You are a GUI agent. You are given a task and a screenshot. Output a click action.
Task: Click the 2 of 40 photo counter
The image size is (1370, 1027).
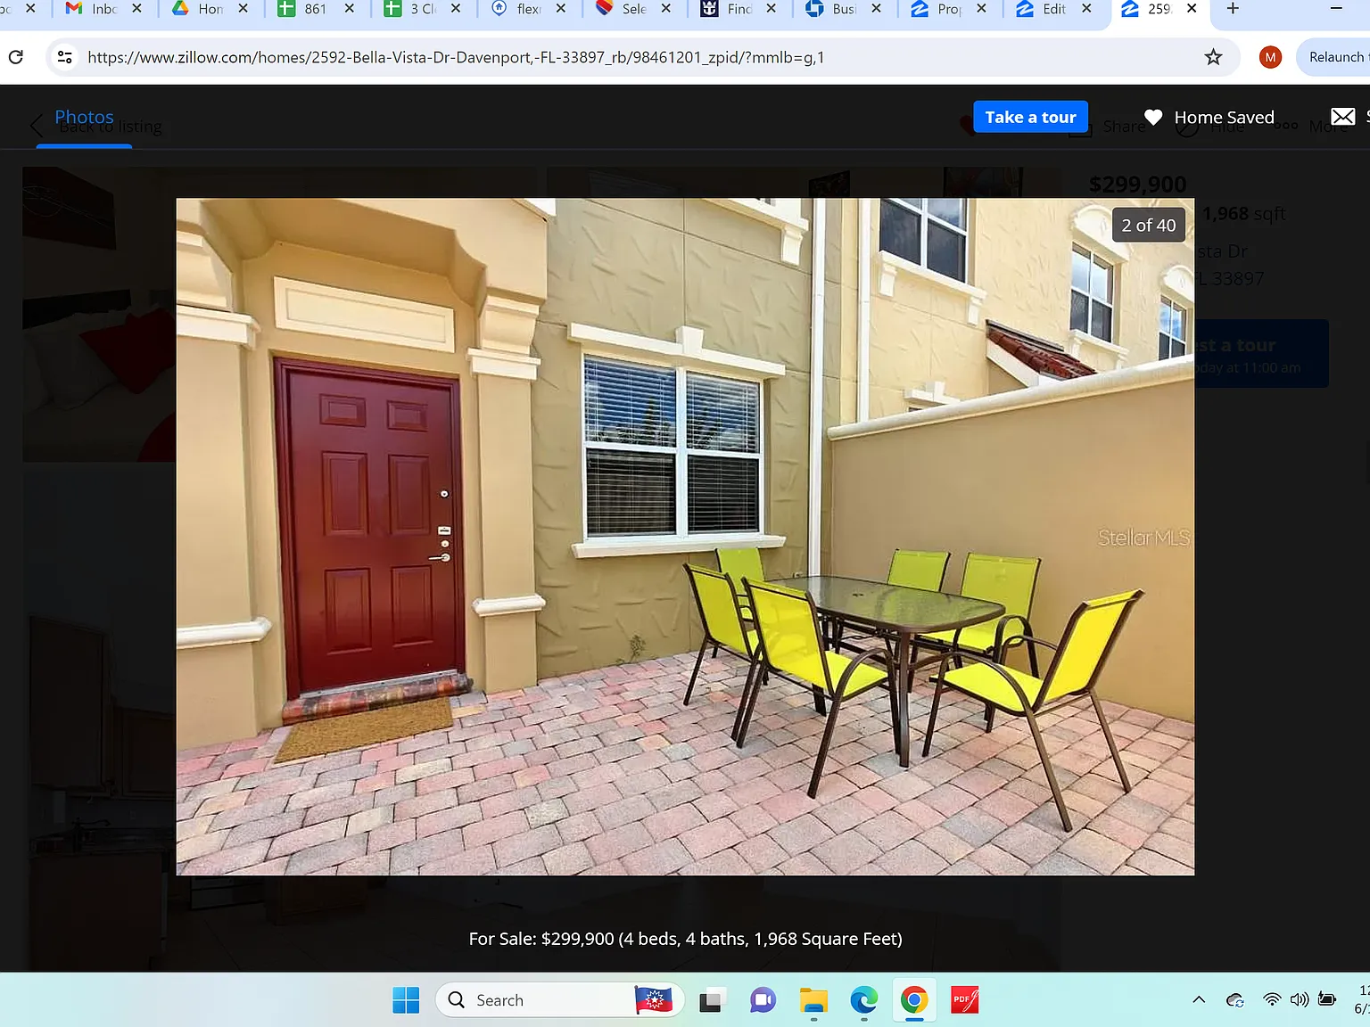(1149, 226)
